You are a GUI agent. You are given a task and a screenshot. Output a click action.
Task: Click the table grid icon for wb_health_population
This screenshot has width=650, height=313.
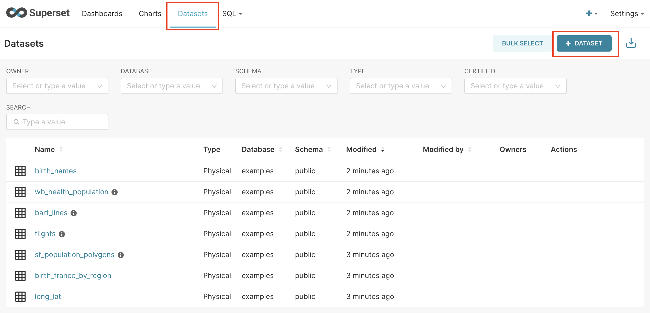point(20,192)
